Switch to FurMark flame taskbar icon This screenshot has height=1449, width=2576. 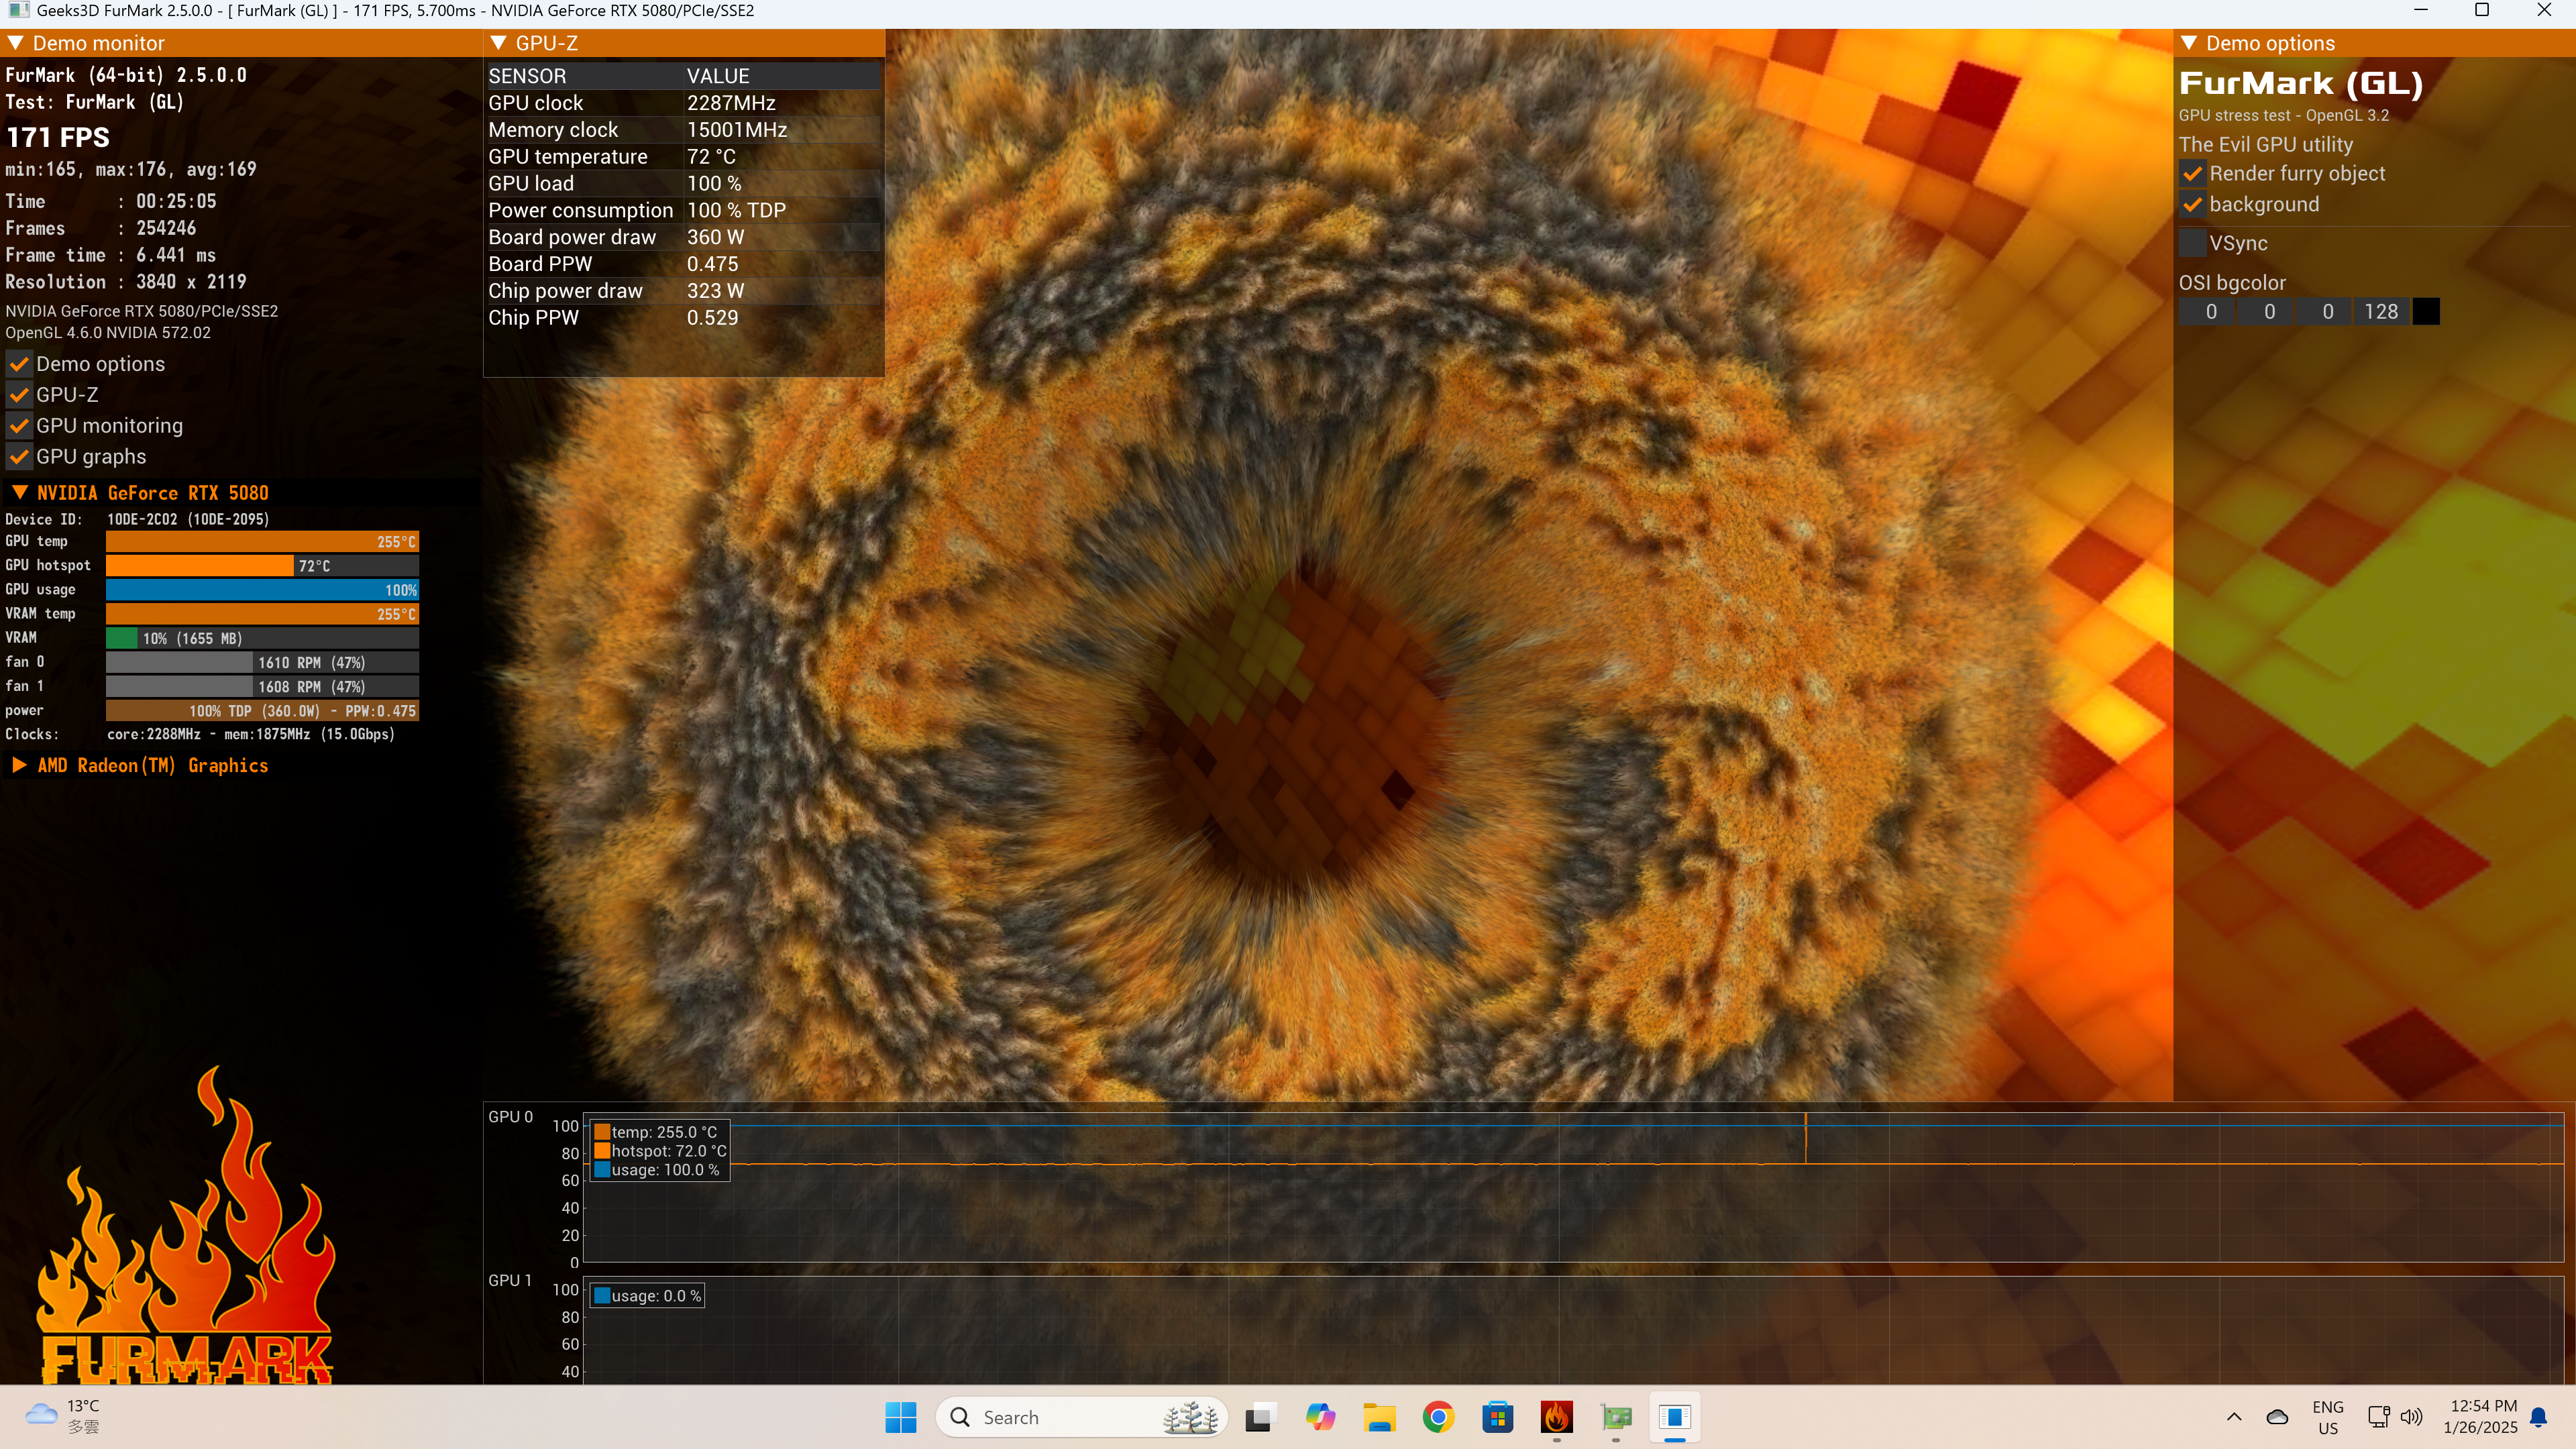coord(1556,1417)
